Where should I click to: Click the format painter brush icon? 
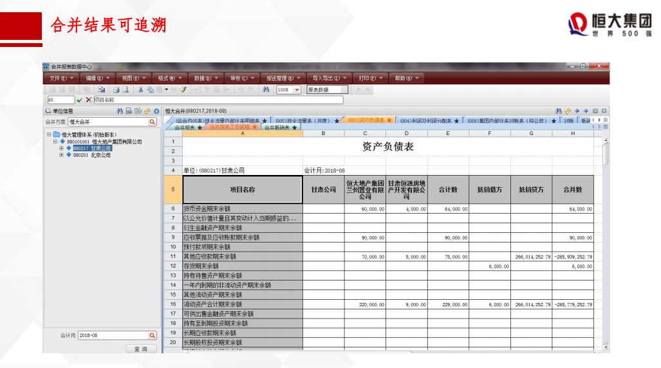tap(183, 90)
